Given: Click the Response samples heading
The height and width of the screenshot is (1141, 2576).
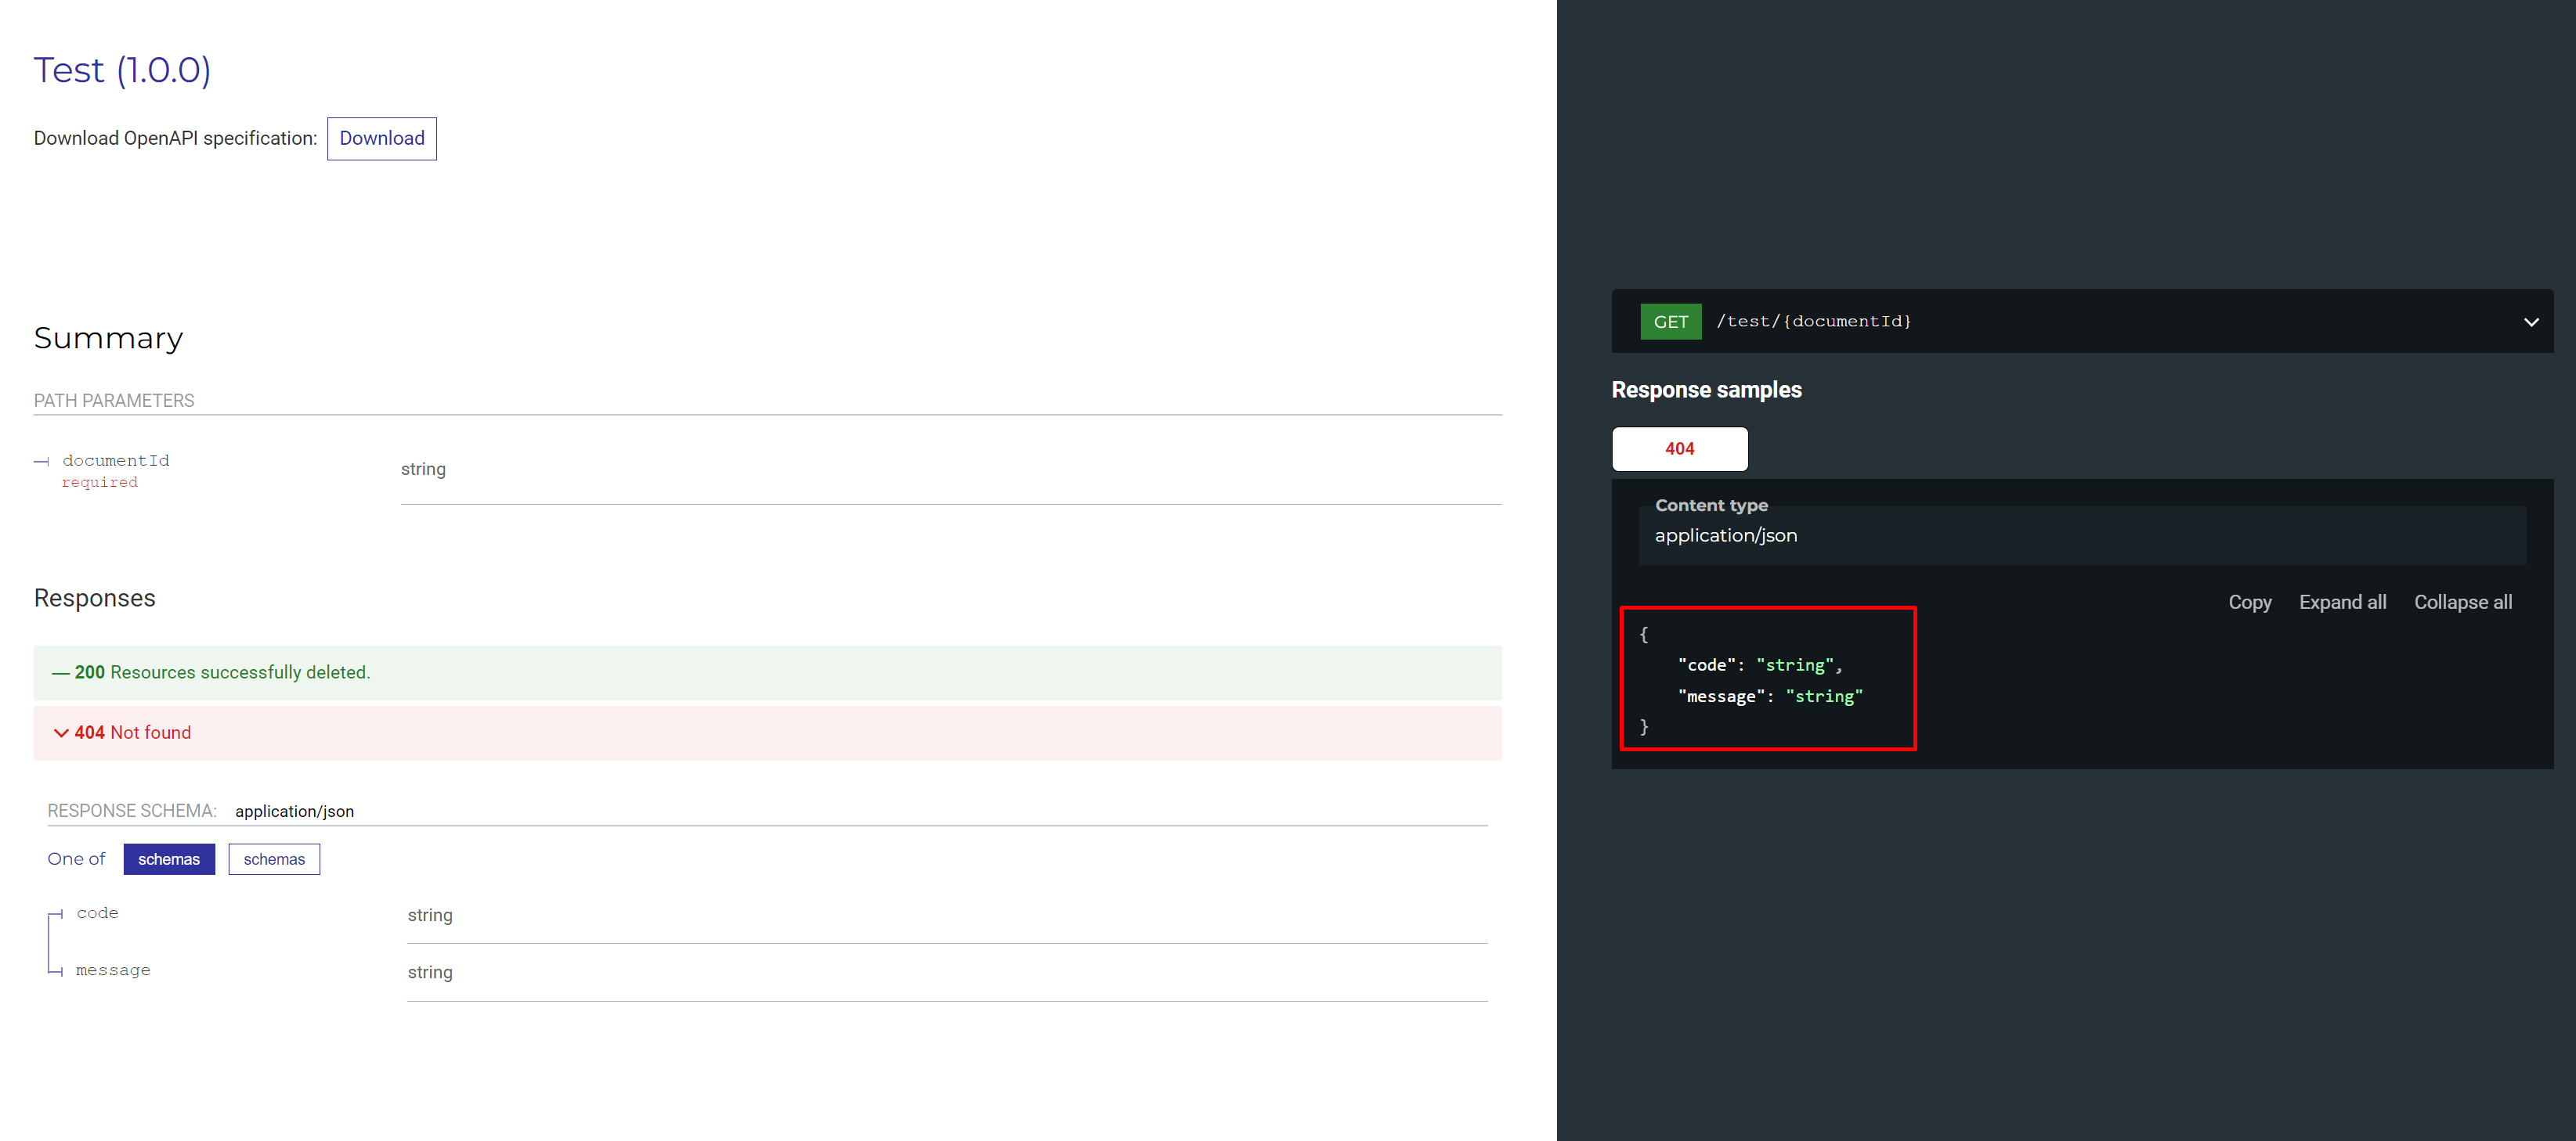Looking at the screenshot, I should pyautogui.click(x=1706, y=390).
